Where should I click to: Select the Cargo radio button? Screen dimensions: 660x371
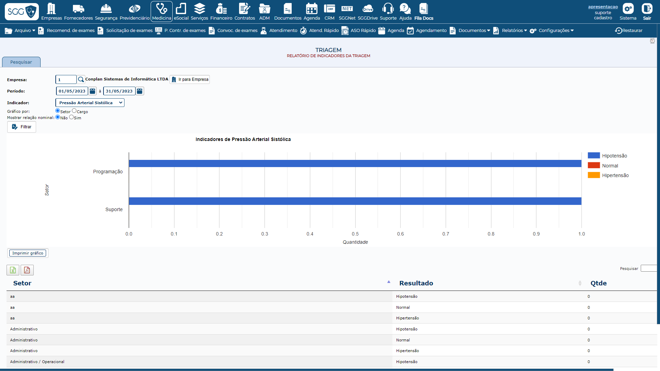[74, 111]
